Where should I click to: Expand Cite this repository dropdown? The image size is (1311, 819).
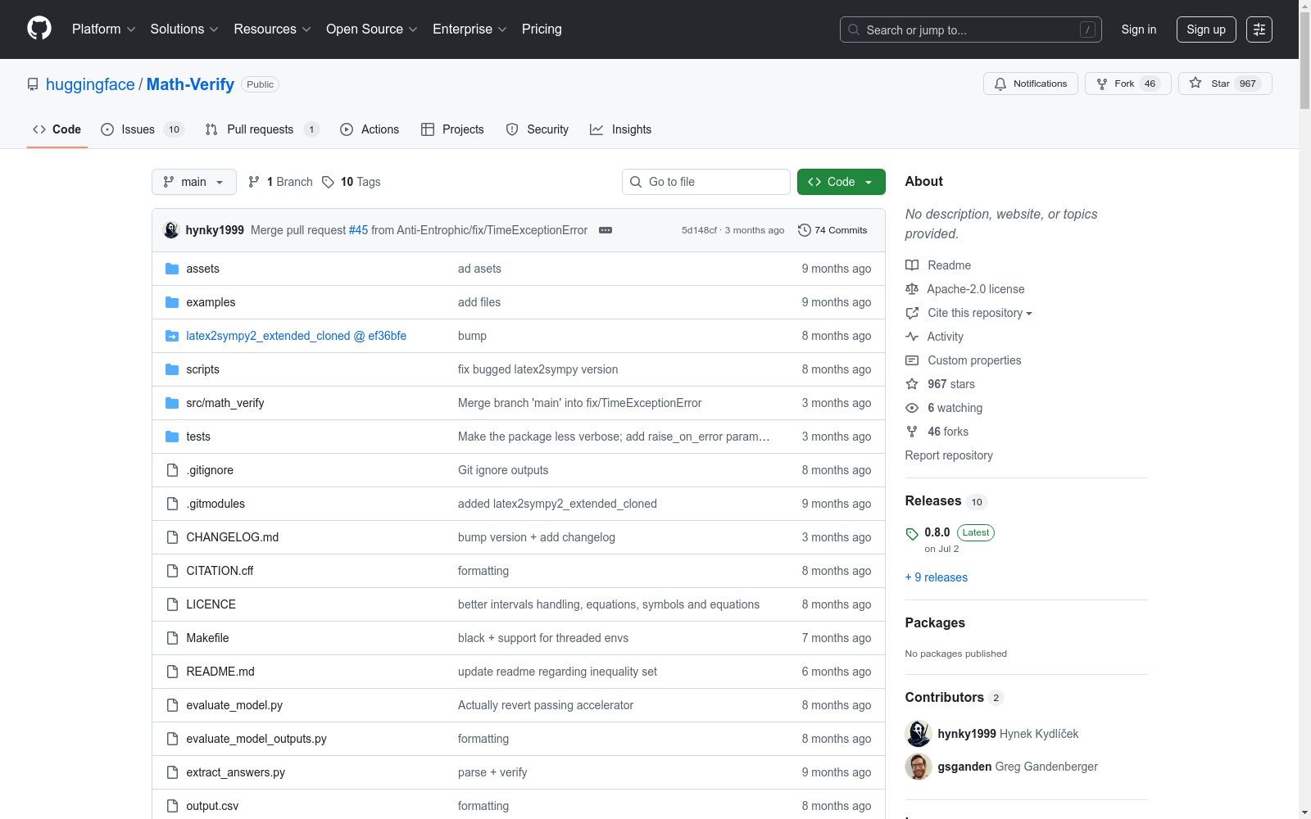tap(969, 313)
